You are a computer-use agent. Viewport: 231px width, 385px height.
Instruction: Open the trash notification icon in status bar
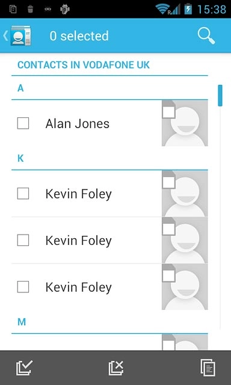[x=30, y=10]
